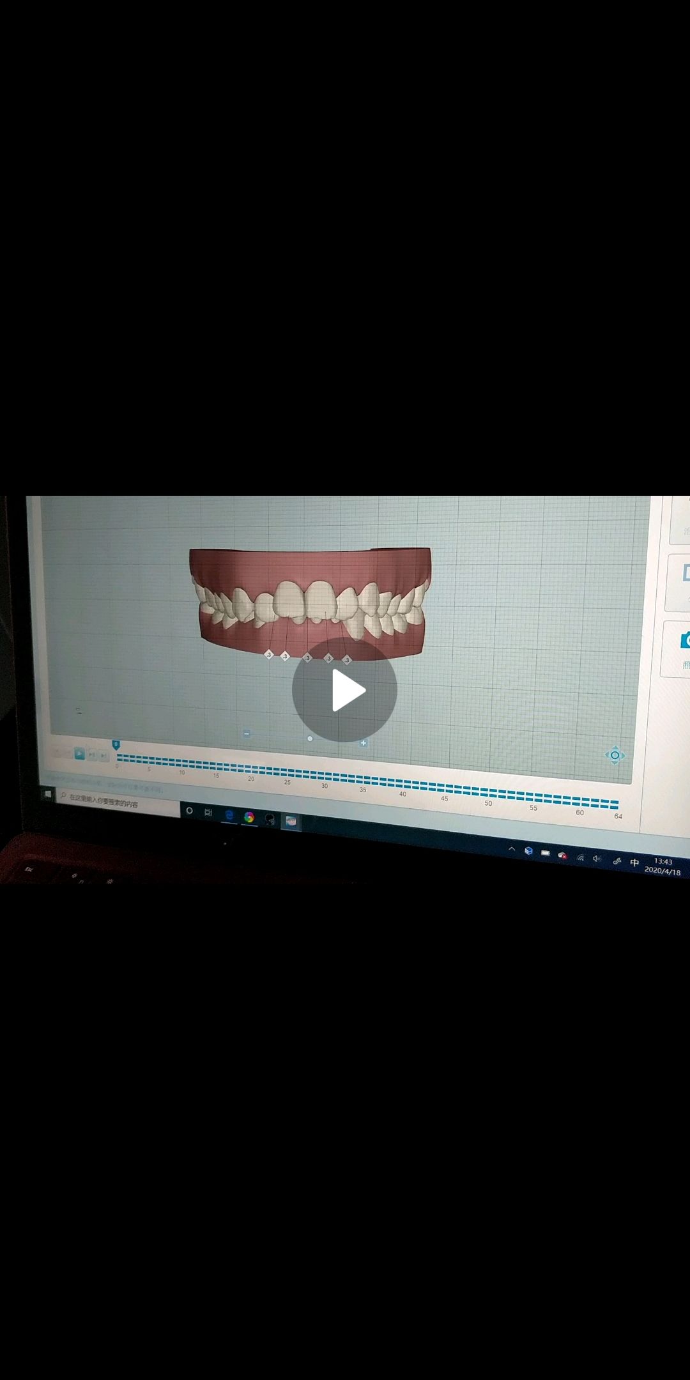Screen dimensions: 690x1380
Task: Click the blue cube tray icon
Action: 528,851
